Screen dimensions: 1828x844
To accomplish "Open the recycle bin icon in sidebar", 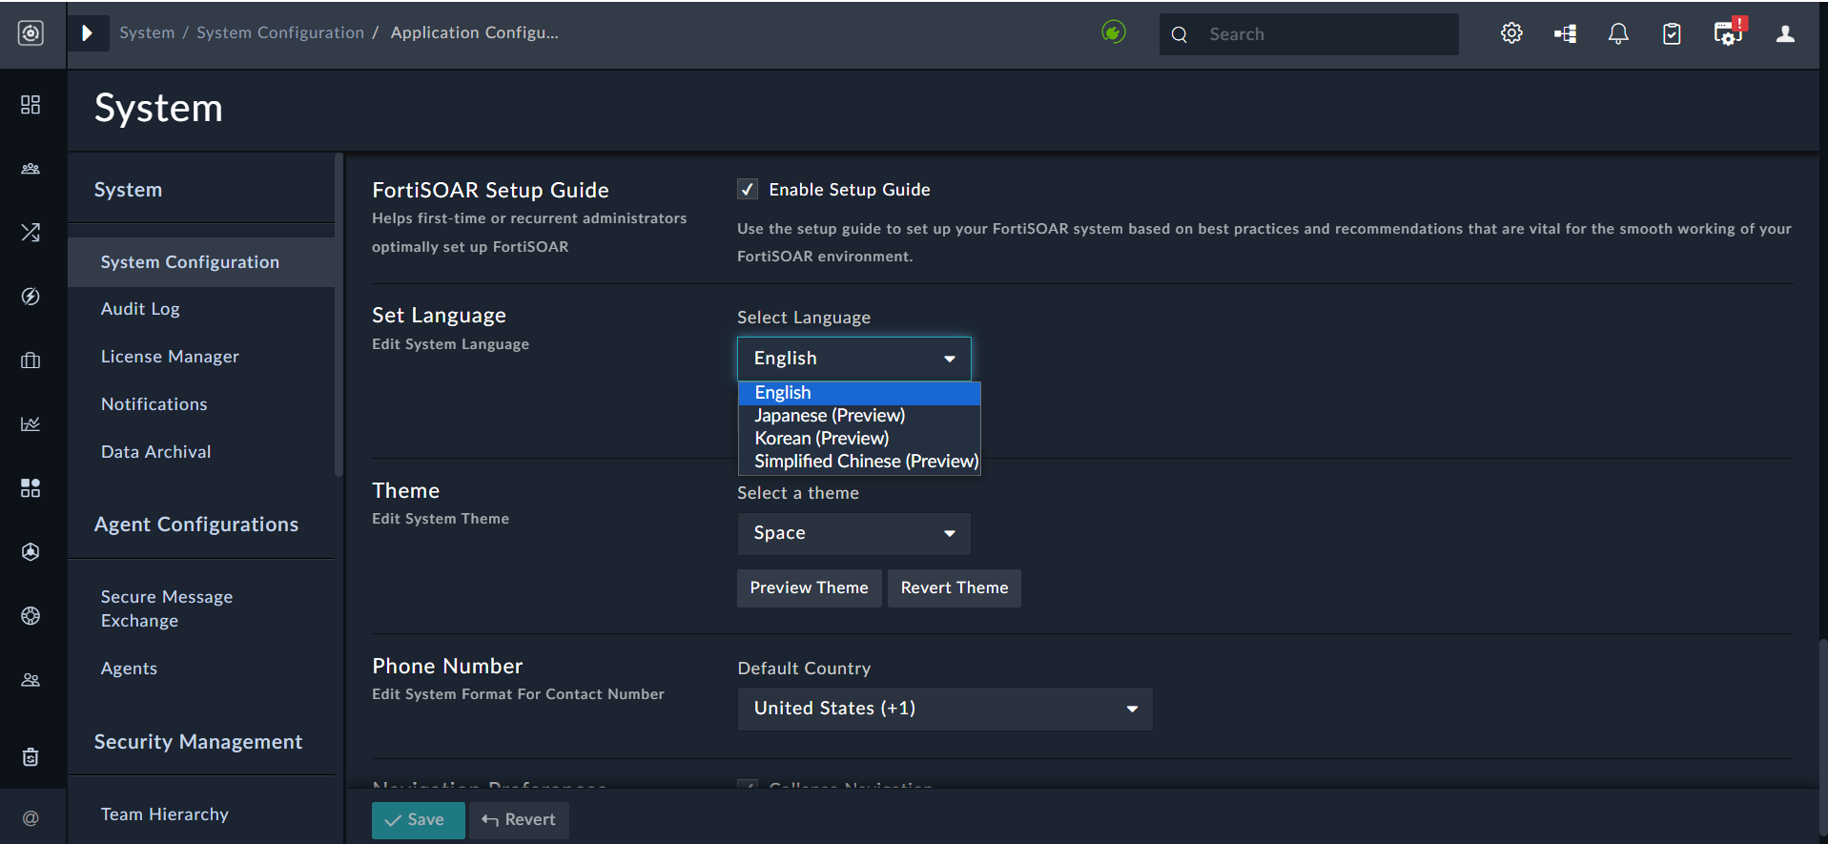I will (x=31, y=757).
